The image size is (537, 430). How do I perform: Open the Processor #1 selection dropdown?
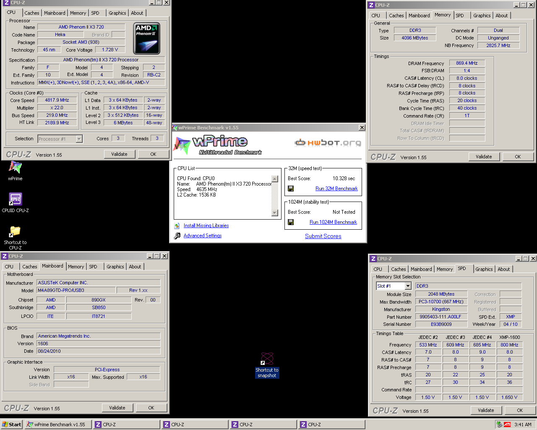point(79,139)
